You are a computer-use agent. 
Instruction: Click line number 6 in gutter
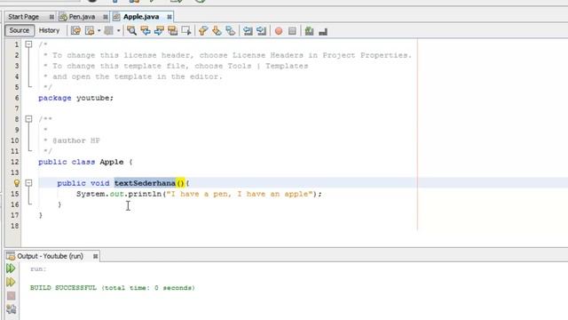(x=17, y=98)
